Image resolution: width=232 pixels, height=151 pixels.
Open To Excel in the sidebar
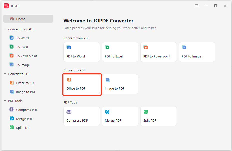pos(22,47)
